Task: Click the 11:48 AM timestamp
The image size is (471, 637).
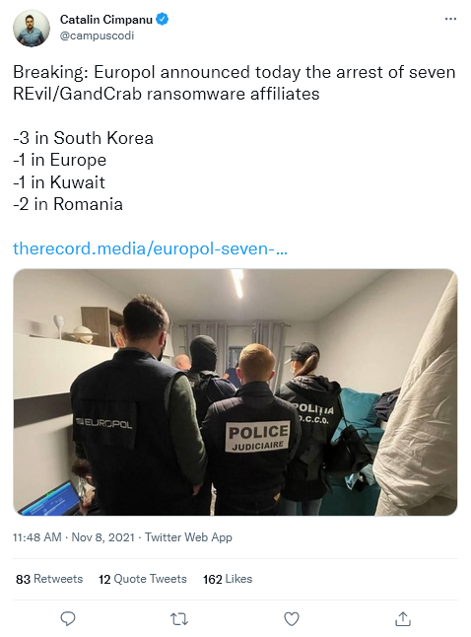Action: (x=36, y=537)
